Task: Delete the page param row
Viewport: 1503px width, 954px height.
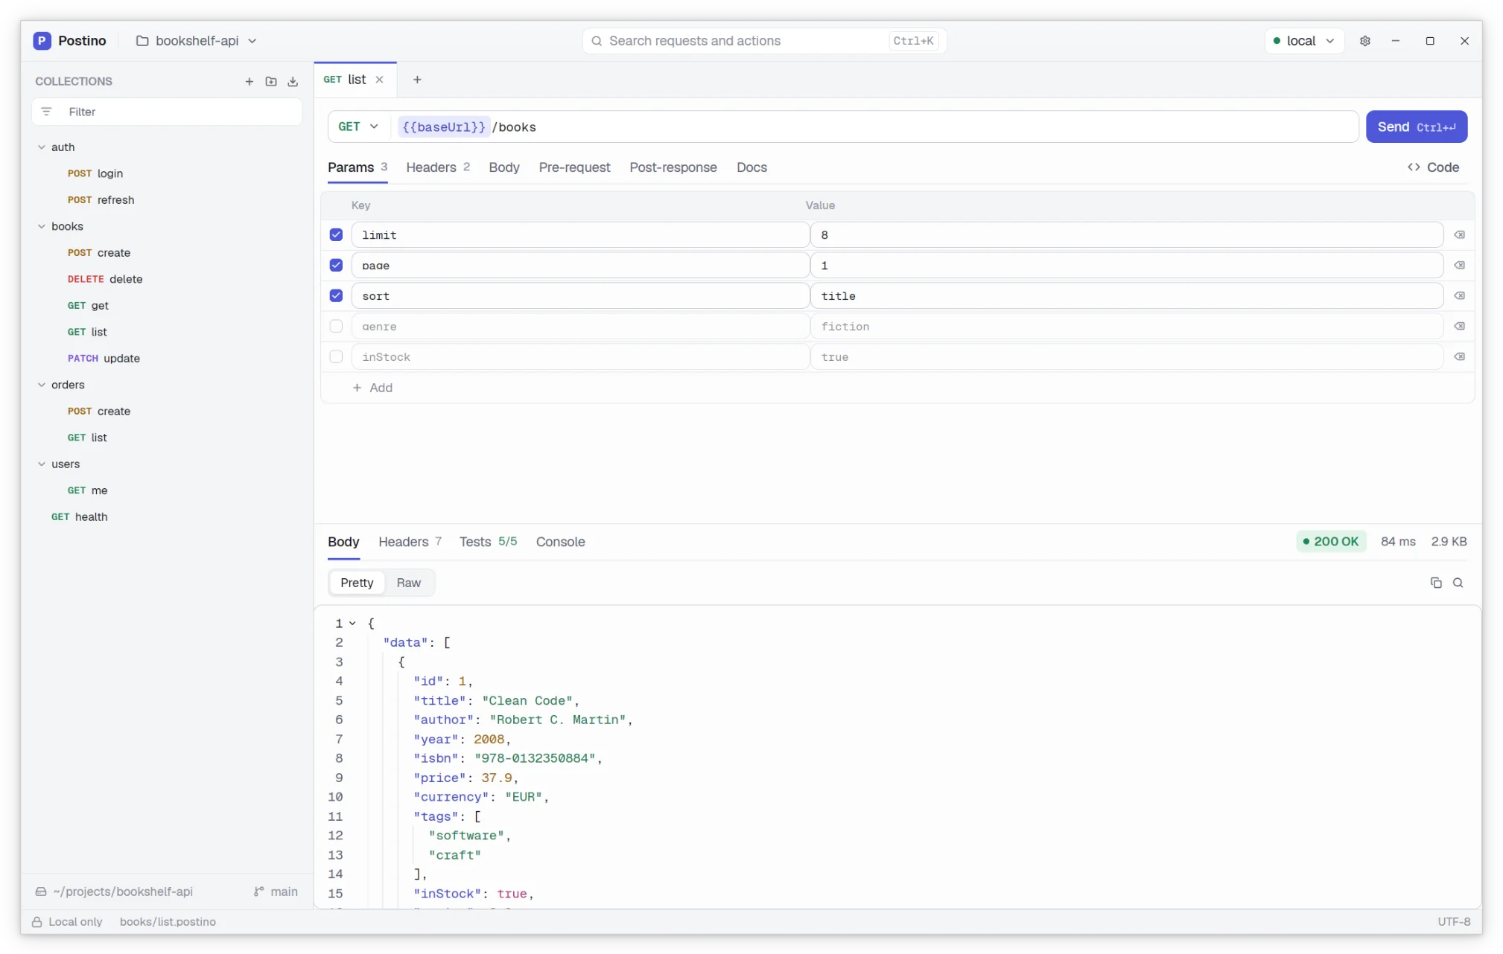Action: point(1460,266)
